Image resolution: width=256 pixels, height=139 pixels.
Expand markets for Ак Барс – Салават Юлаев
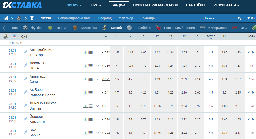coord(97,93)
